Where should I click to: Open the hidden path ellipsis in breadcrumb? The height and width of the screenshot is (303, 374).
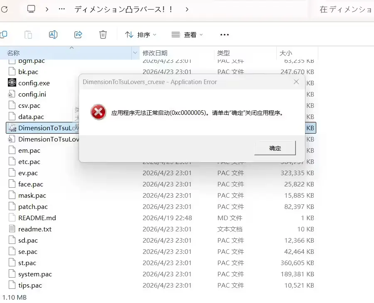coord(62,9)
